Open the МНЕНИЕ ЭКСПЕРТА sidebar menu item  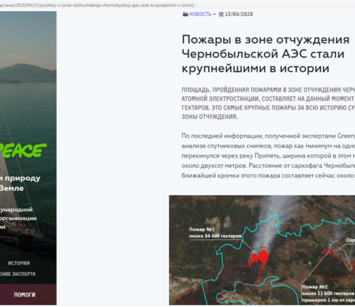[x=18, y=274]
